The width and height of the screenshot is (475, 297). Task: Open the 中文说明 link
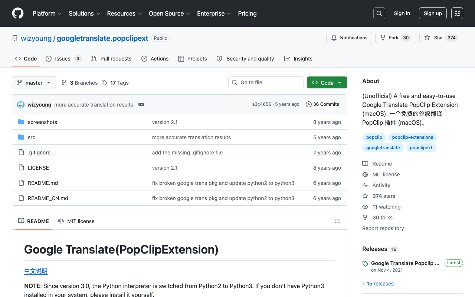coord(36,271)
